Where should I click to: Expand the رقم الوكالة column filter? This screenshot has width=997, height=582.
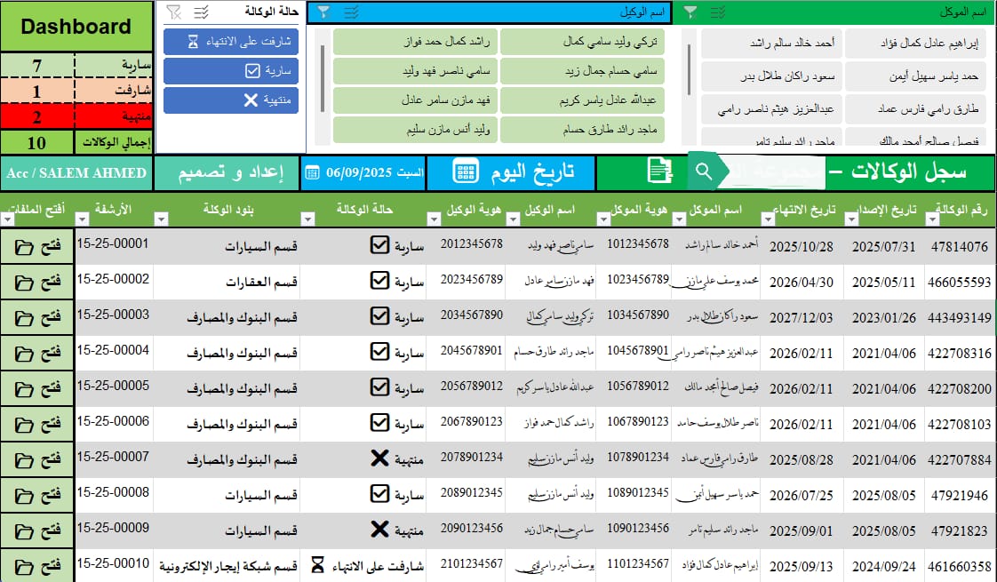click(932, 219)
